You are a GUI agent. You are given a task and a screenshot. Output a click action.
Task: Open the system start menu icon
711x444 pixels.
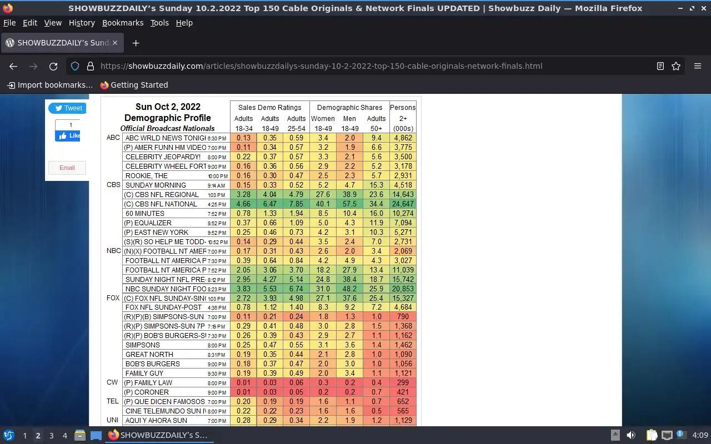pos(9,435)
